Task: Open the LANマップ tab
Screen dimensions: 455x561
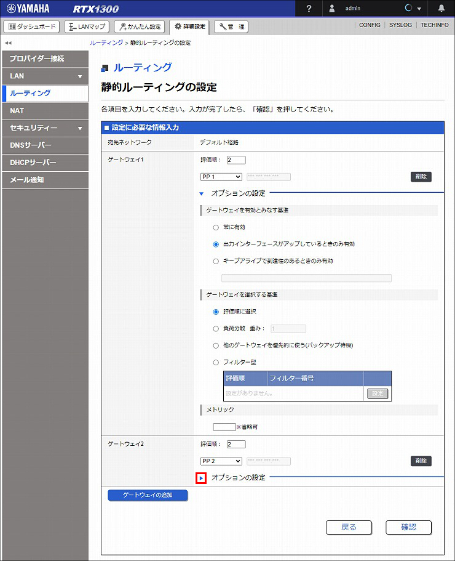Action: (87, 26)
